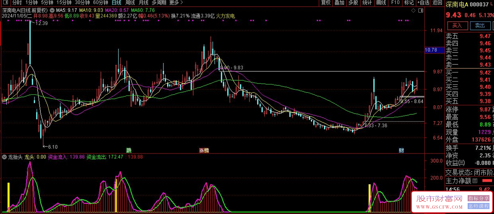Viewport: 494px width, 214px height.
Task: Click the 火力发电 sector label
Action: (x=225, y=16)
